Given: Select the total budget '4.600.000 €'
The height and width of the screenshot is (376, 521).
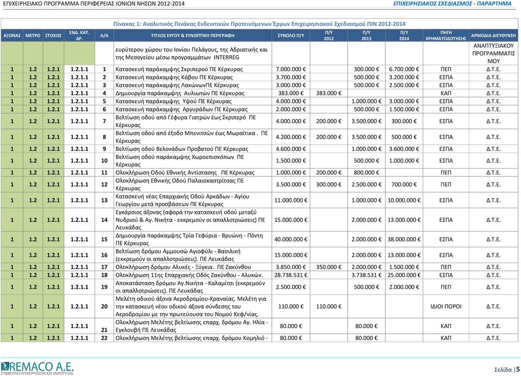Looking at the screenshot, I should click(291, 149).
